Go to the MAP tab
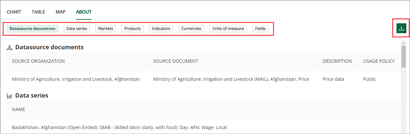The height and width of the screenshot is (134, 410). (x=60, y=12)
